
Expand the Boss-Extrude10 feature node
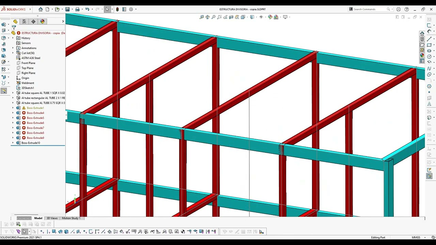point(13,143)
